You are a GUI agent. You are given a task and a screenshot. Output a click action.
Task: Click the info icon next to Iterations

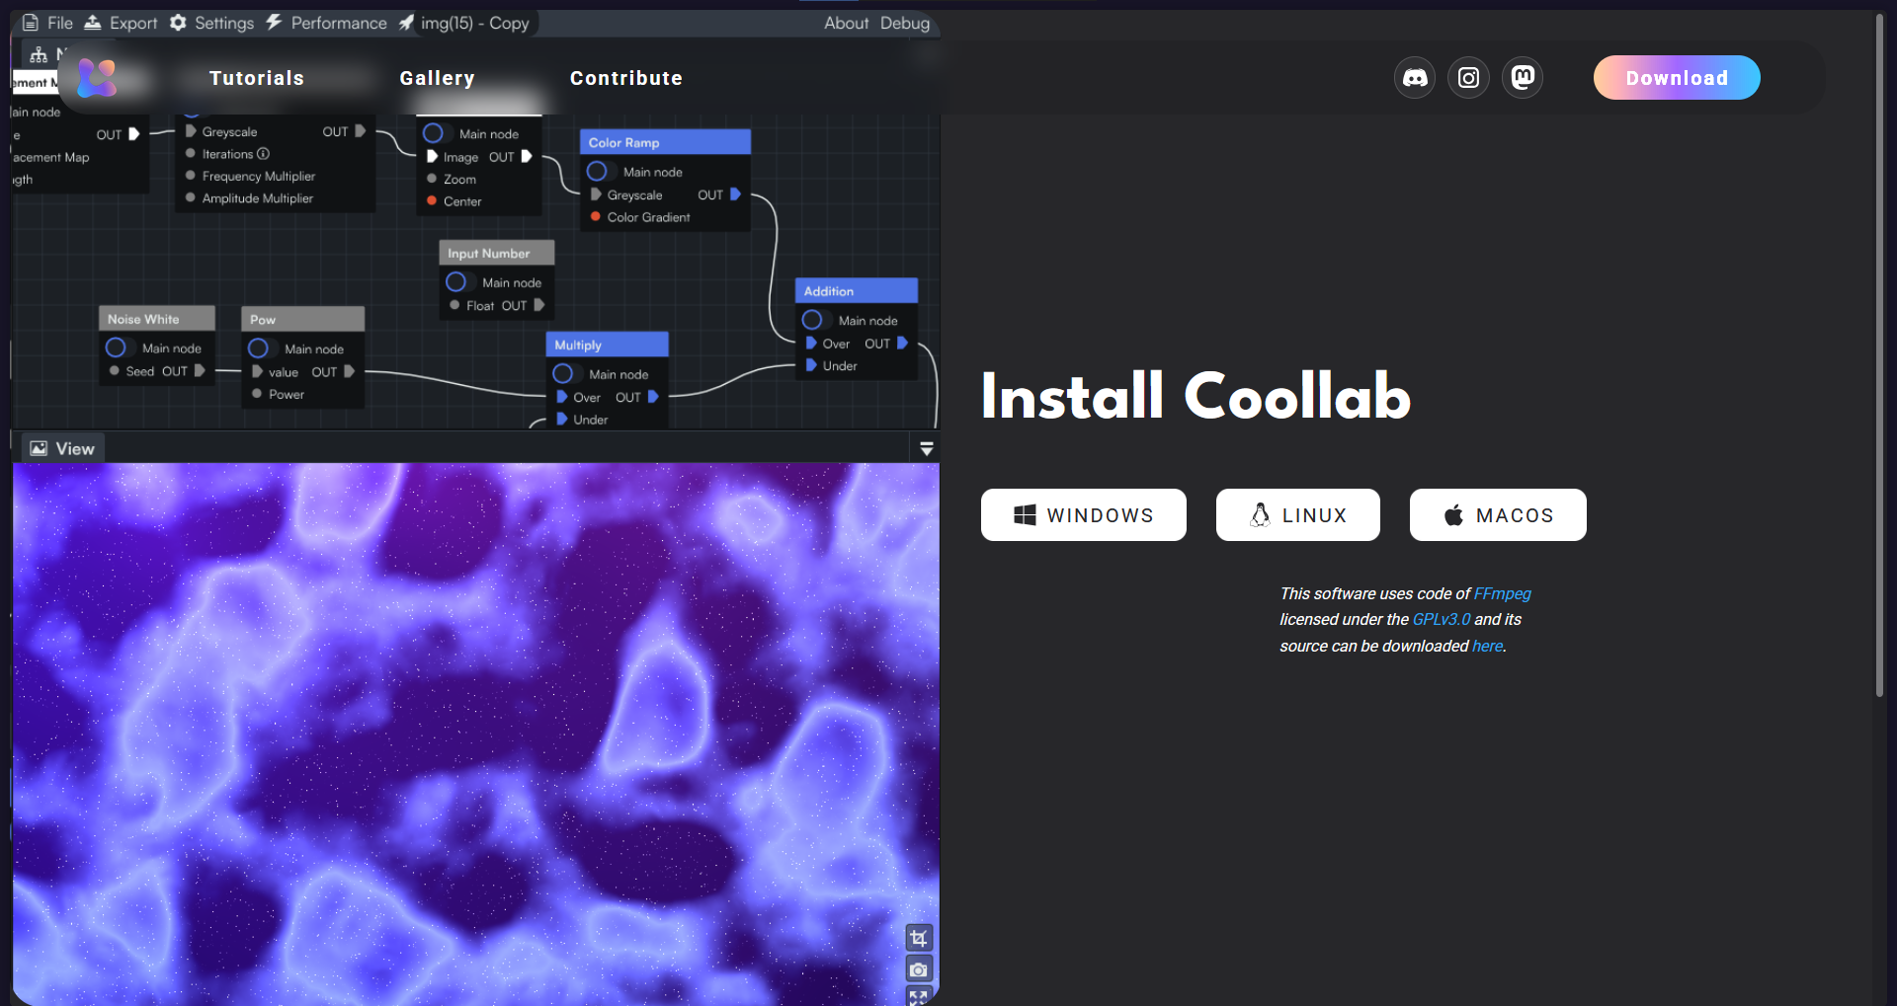pyautogui.click(x=264, y=154)
